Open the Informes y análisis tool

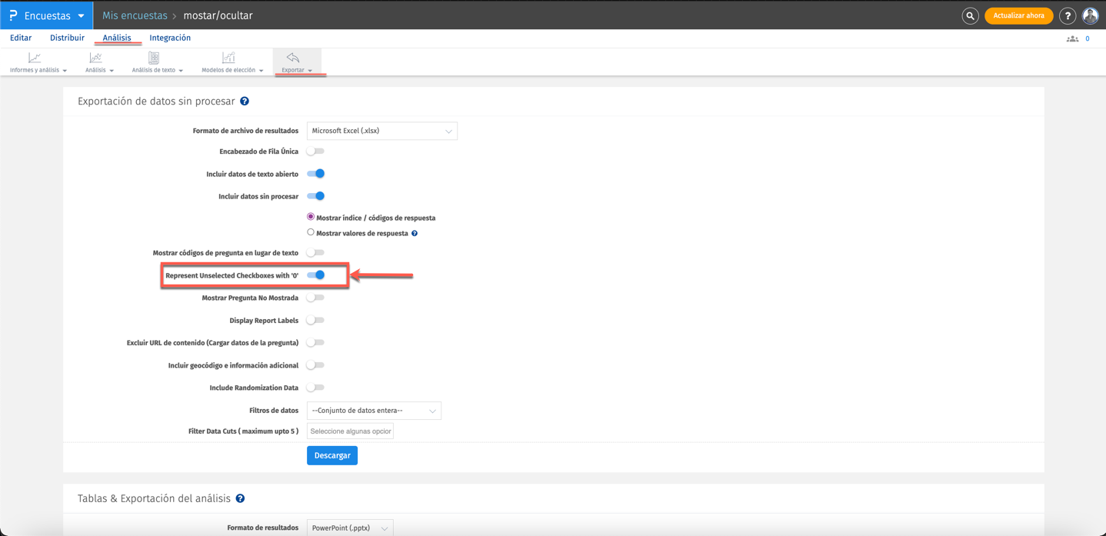(32, 62)
